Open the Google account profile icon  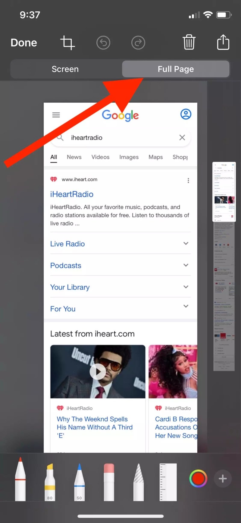(x=186, y=114)
